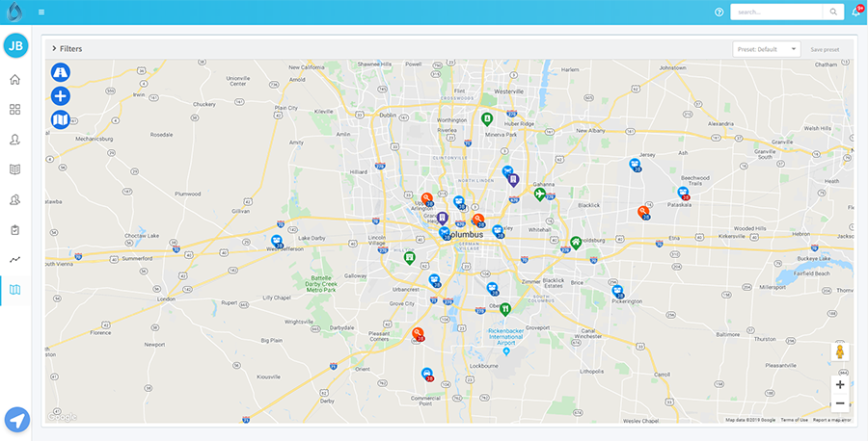The image size is (868, 441).
Task: Click the Rickenbacker International Airport label
Action: click(x=505, y=336)
